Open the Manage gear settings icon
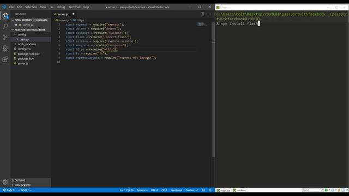 5,182
